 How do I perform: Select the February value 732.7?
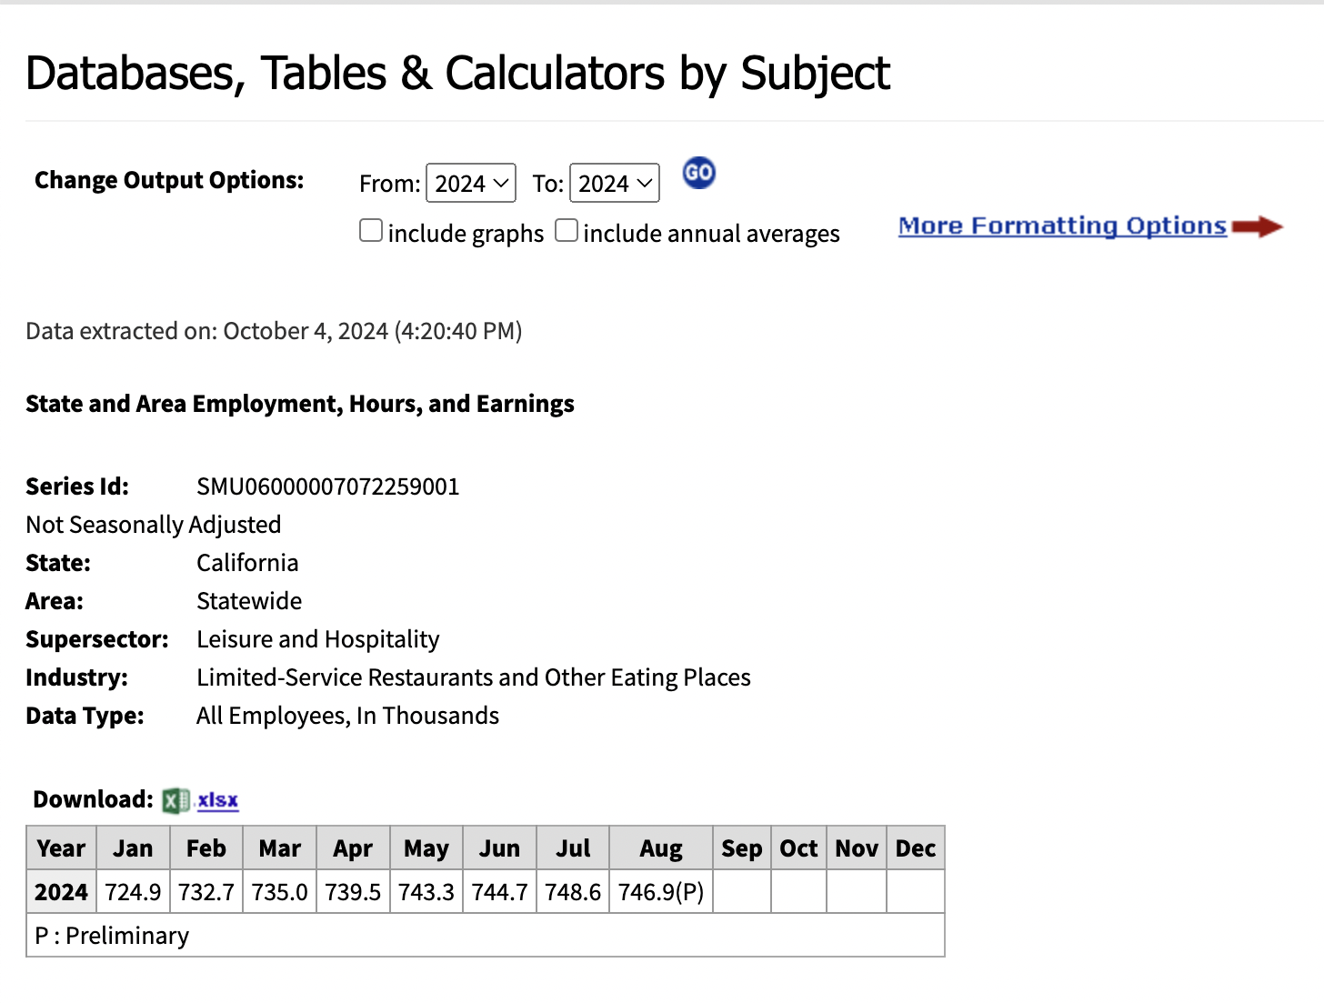206,892
